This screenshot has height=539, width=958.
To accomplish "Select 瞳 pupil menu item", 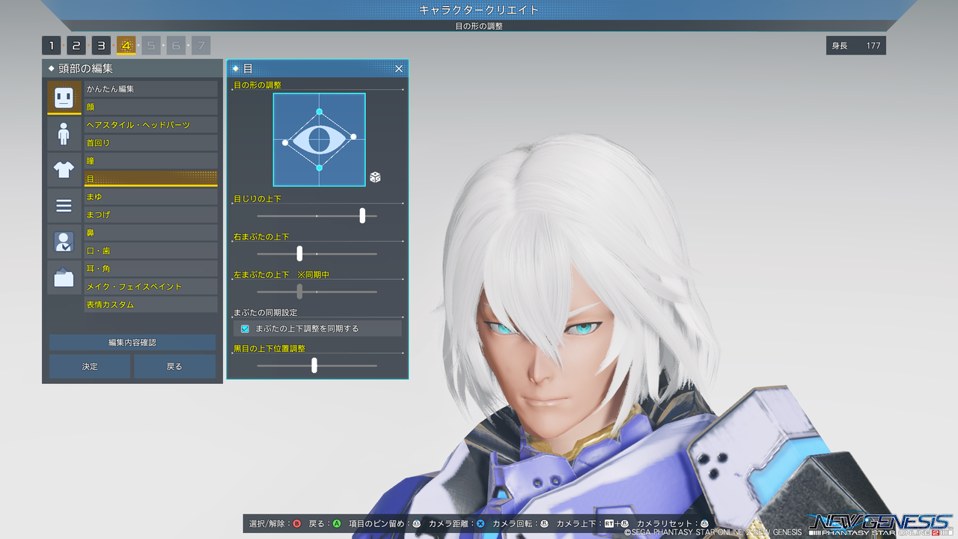I will [150, 161].
